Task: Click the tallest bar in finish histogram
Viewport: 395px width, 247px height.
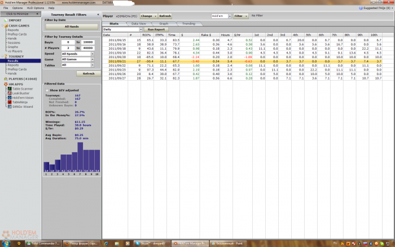Action: (80, 156)
